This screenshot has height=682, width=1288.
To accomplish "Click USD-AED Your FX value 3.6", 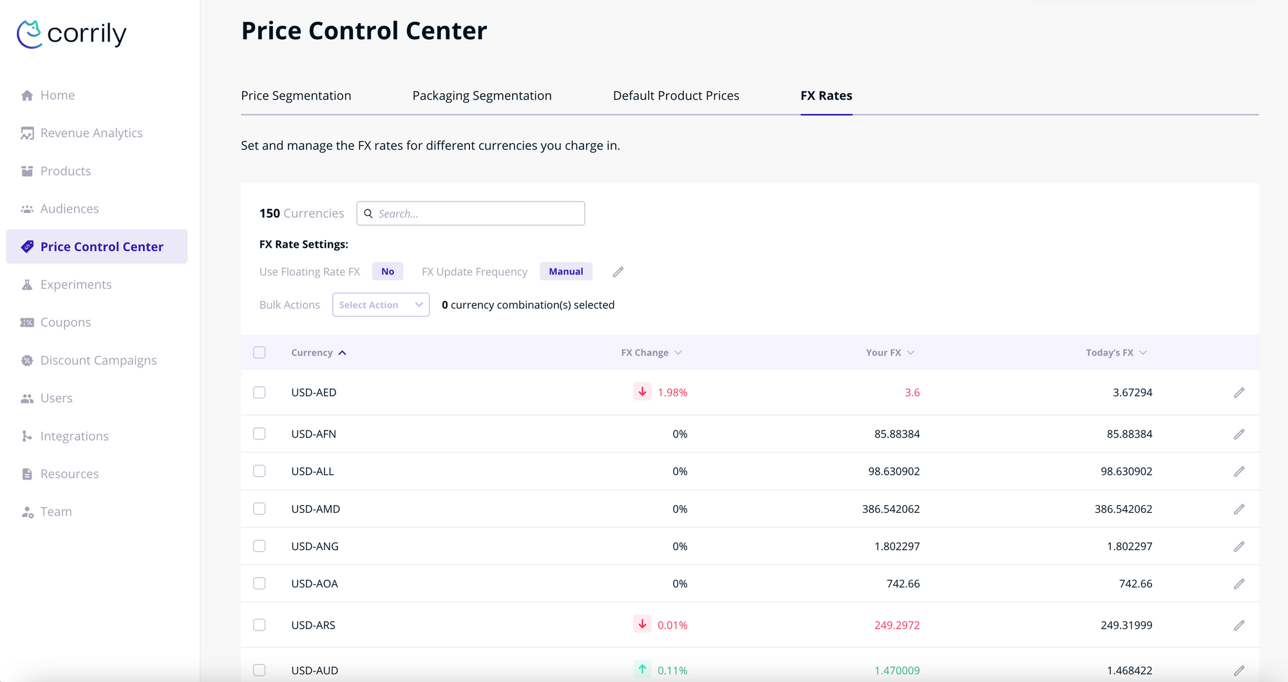I will point(912,392).
